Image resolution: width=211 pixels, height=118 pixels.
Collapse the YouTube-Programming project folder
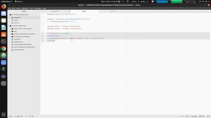(x=9, y=26)
